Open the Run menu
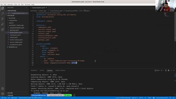Viewport: 176px width, 99px height. (23, 4)
